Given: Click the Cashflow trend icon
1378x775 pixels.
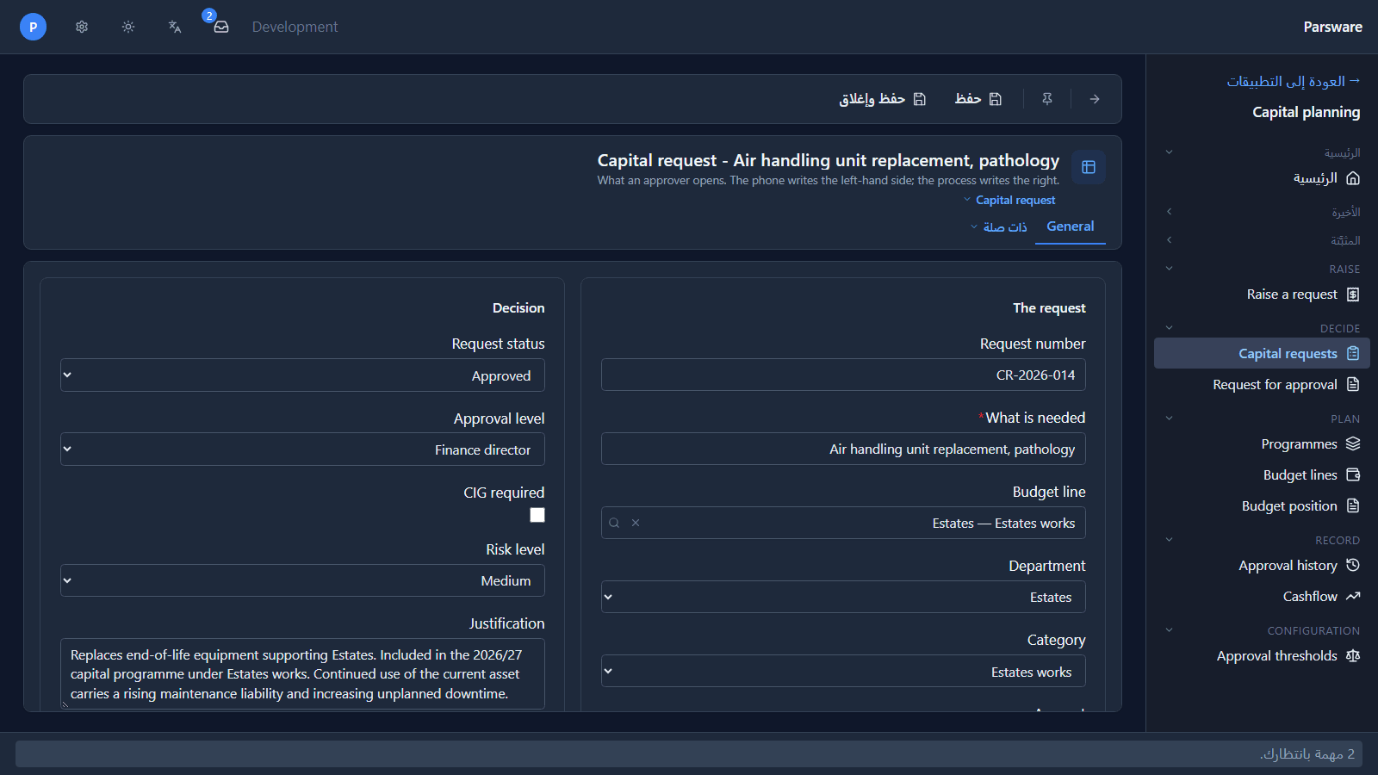Looking at the screenshot, I should click(x=1353, y=596).
